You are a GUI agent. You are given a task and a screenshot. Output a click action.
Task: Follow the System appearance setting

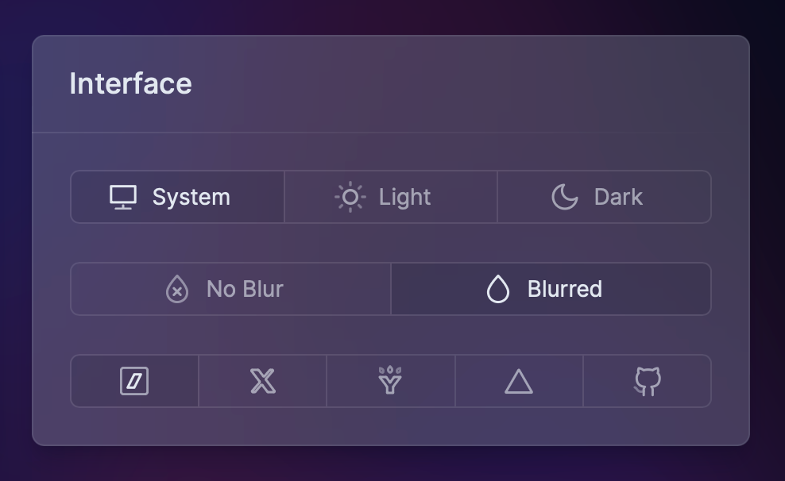pos(177,198)
